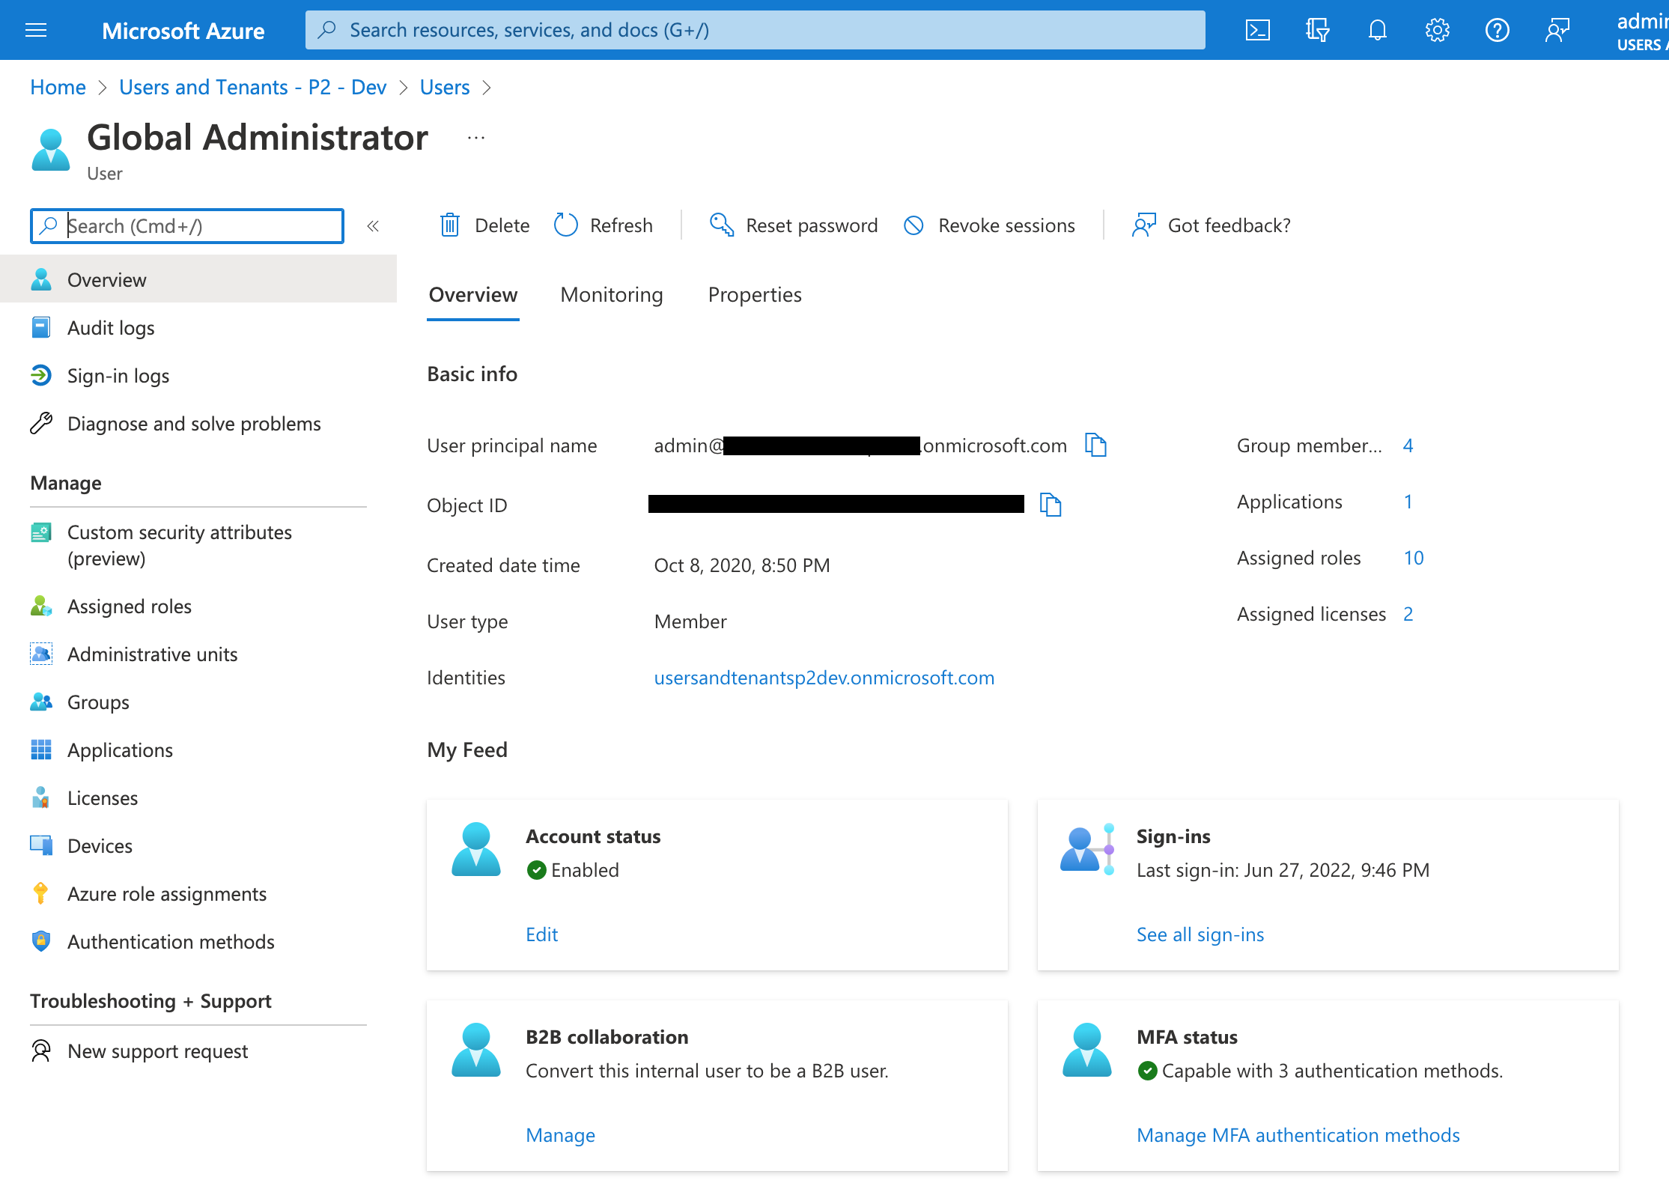Open the admin account menu
Screen dimensions: 1669x1198
tap(1641, 31)
